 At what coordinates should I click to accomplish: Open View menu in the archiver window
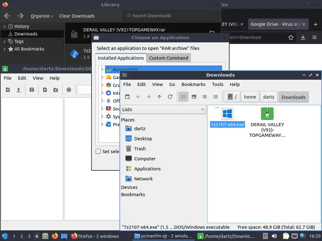[x=38, y=78]
